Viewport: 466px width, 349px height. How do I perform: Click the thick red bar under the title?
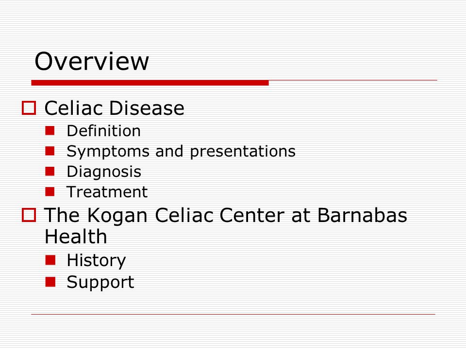[x=150, y=83]
